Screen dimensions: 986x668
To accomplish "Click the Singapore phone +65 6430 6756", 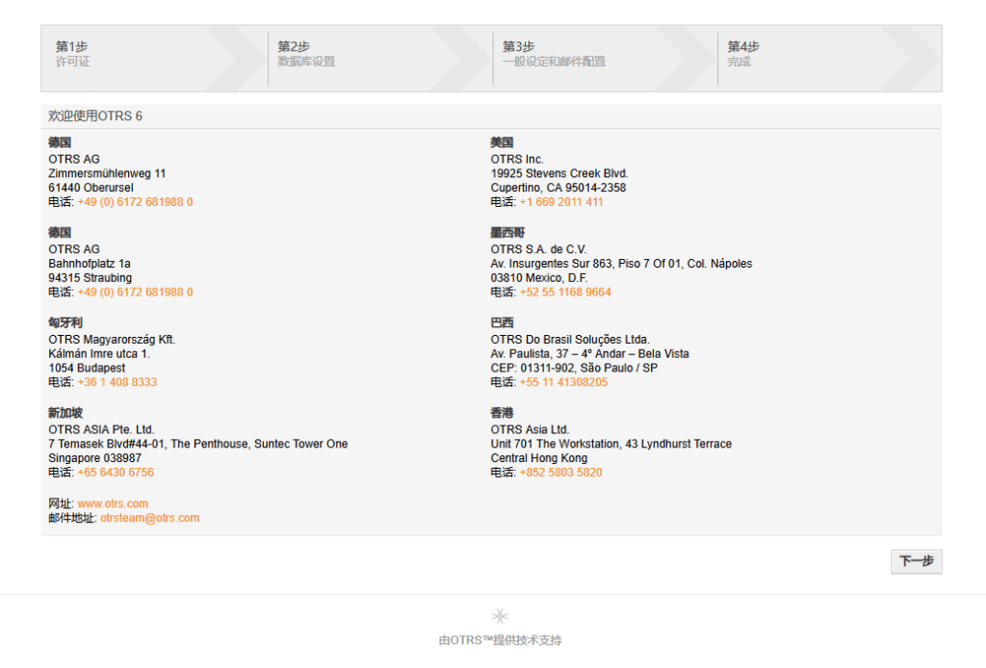I will click(116, 473).
